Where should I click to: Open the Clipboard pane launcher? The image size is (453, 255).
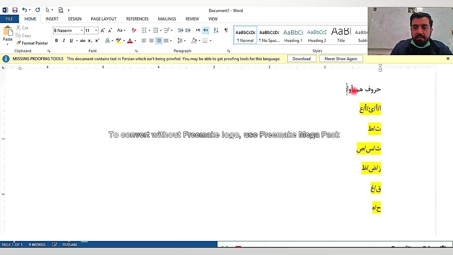(x=49, y=51)
